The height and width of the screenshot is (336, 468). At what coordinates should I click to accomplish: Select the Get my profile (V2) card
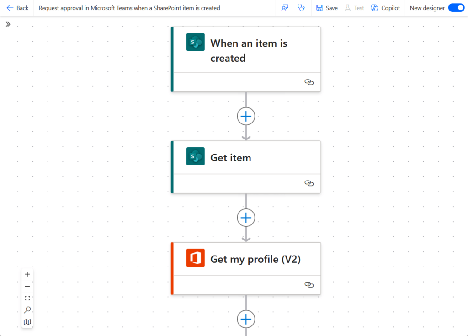tap(246, 268)
